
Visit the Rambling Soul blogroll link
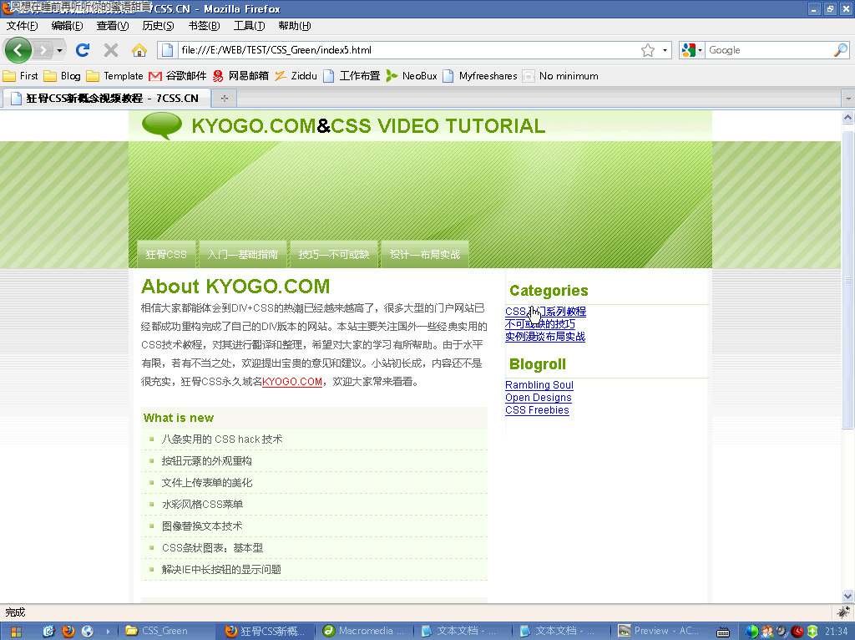pos(539,384)
